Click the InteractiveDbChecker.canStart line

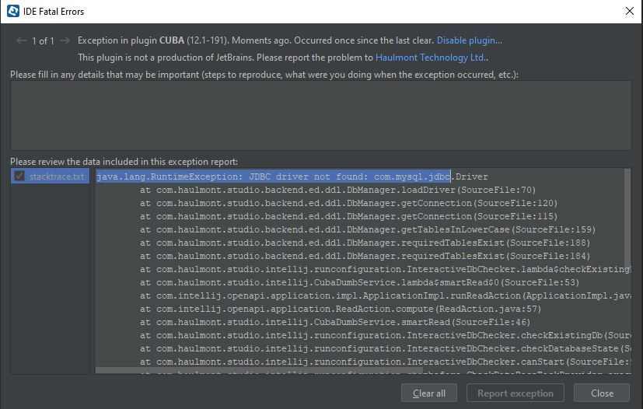point(385,362)
